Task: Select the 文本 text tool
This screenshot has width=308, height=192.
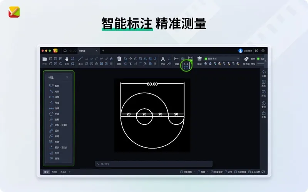Action: point(163,59)
